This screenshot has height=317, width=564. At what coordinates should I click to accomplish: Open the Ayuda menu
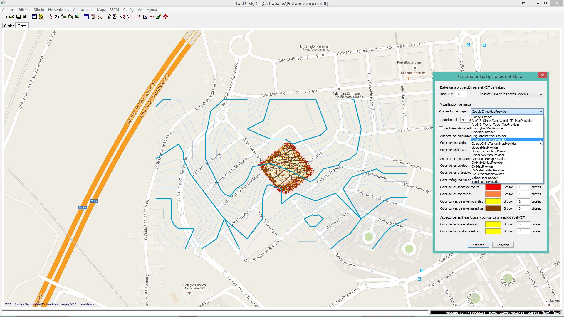(152, 10)
